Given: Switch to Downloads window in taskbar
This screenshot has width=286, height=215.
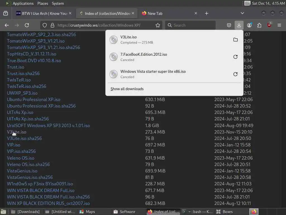Looking at the screenshot, I should pyautogui.click(x=25, y=212).
